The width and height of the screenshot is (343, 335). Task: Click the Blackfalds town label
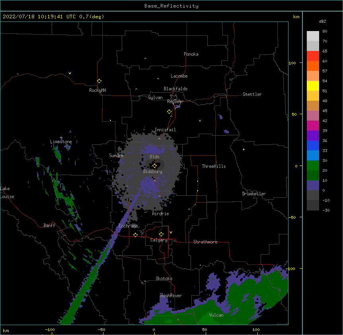click(x=175, y=89)
